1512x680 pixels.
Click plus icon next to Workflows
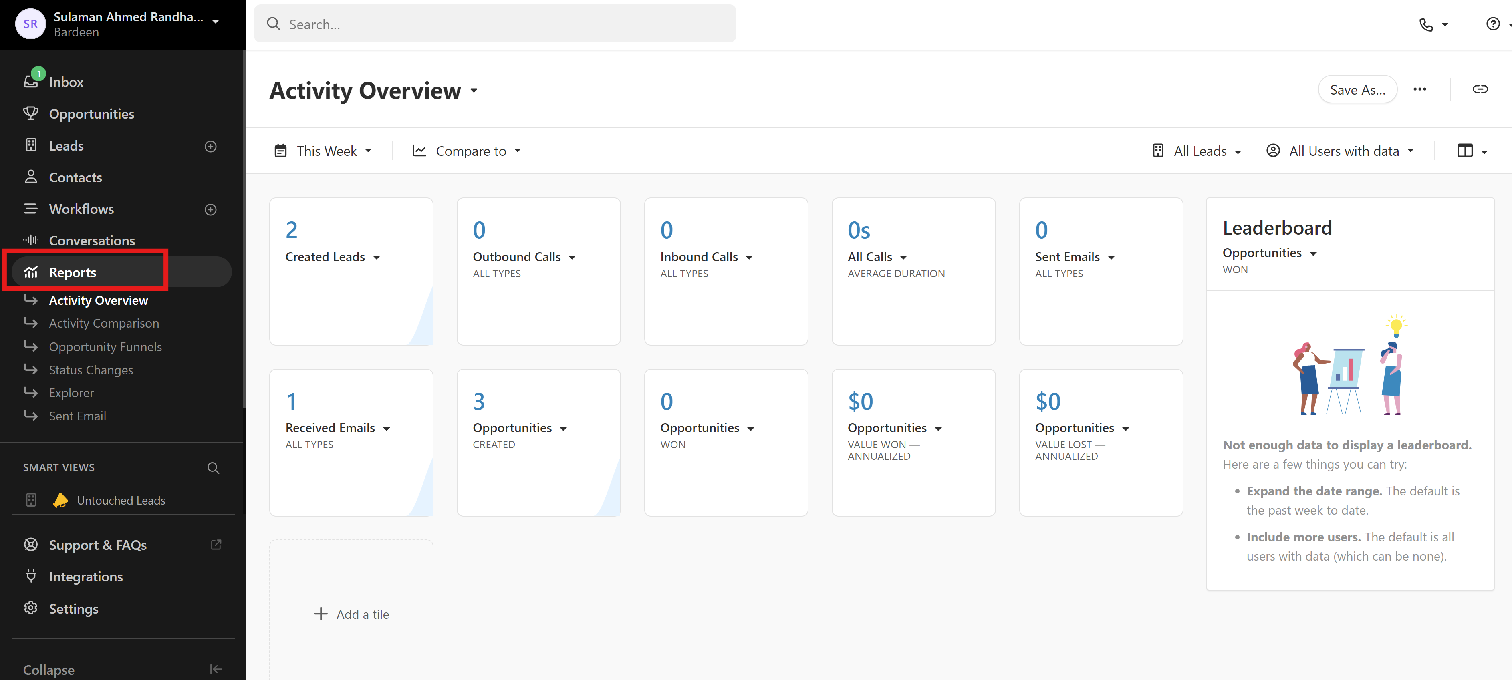(x=211, y=209)
